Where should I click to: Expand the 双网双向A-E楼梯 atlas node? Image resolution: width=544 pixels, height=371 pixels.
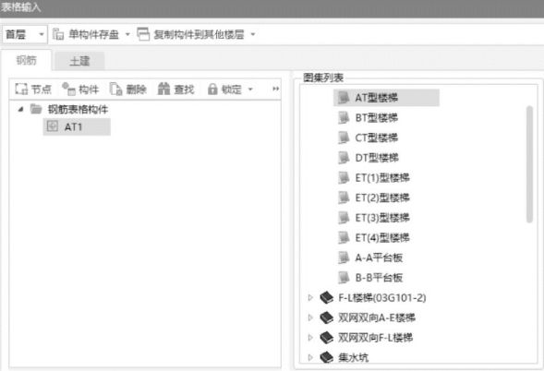click(310, 317)
